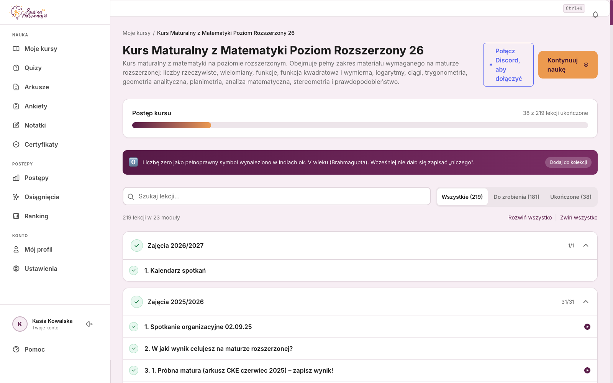Click module check for Zajęcia 2026/2027
This screenshot has height=383, width=613.
click(137, 246)
